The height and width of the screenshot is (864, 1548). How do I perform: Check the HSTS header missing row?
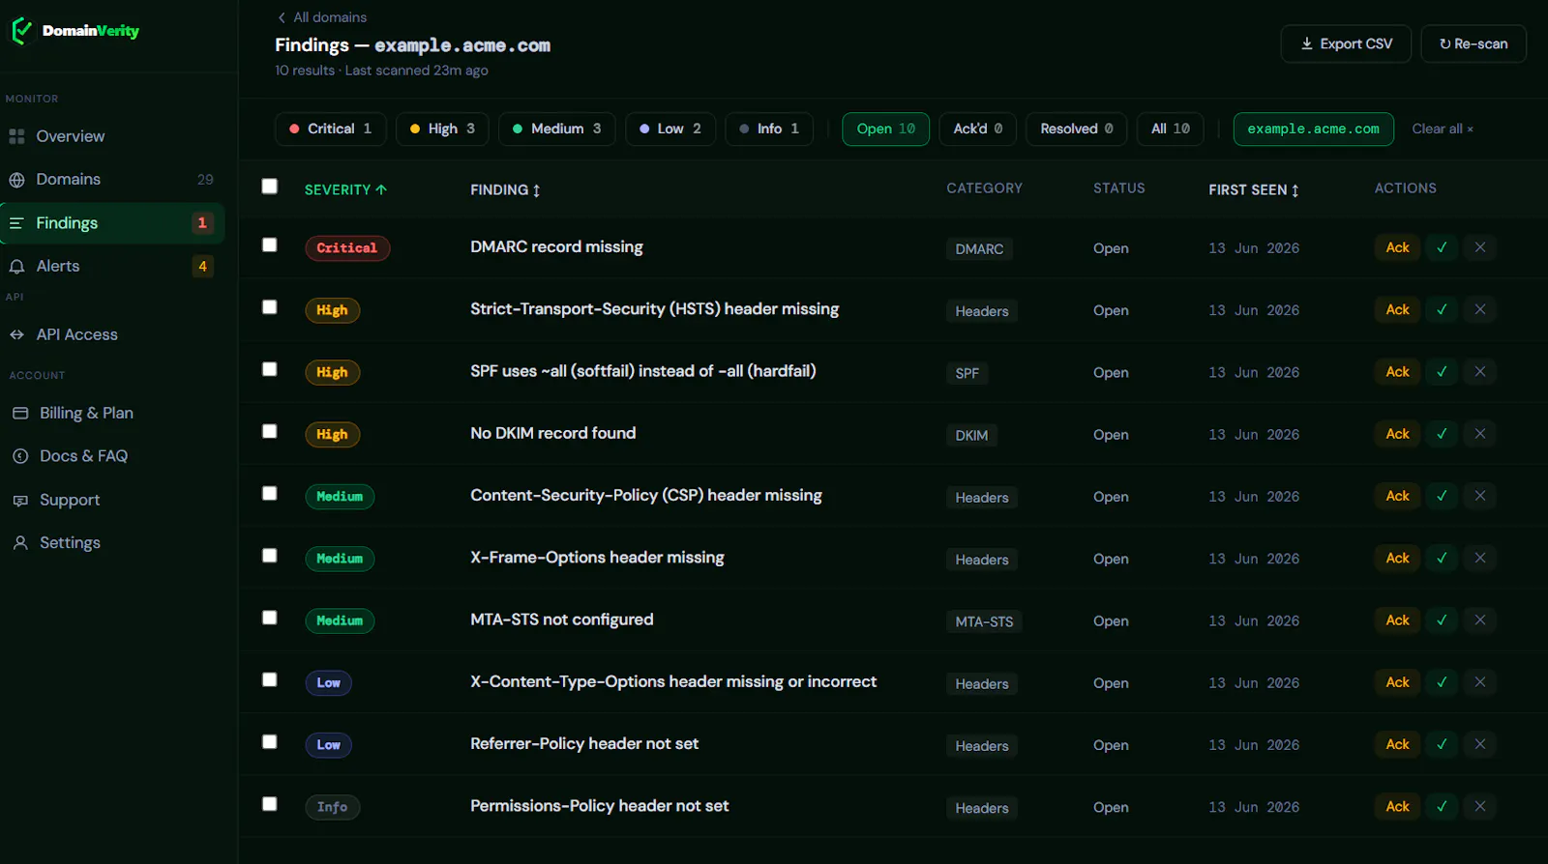(270, 307)
